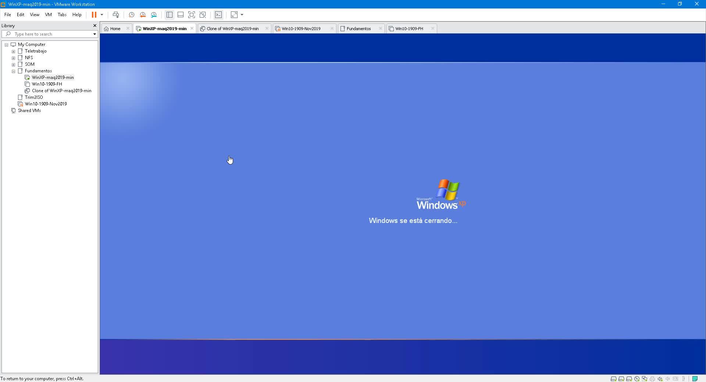Image resolution: width=706 pixels, height=382 pixels.
Task: Open the power options dropdown arrow beside pause
Action: point(102,15)
